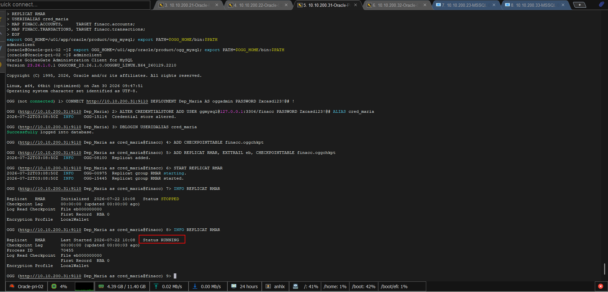
Task: Open URL in ALTER CREDENTIALSTORE prompt line
Action: point(50,111)
